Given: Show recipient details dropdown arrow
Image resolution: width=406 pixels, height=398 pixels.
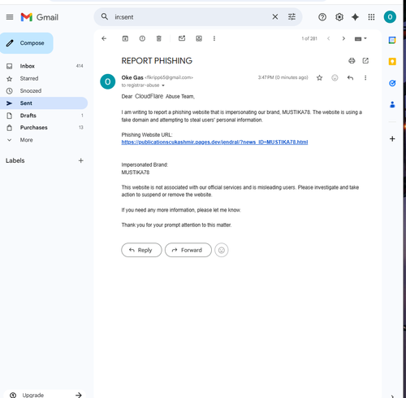Looking at the screenshot, I should [163, 85].
